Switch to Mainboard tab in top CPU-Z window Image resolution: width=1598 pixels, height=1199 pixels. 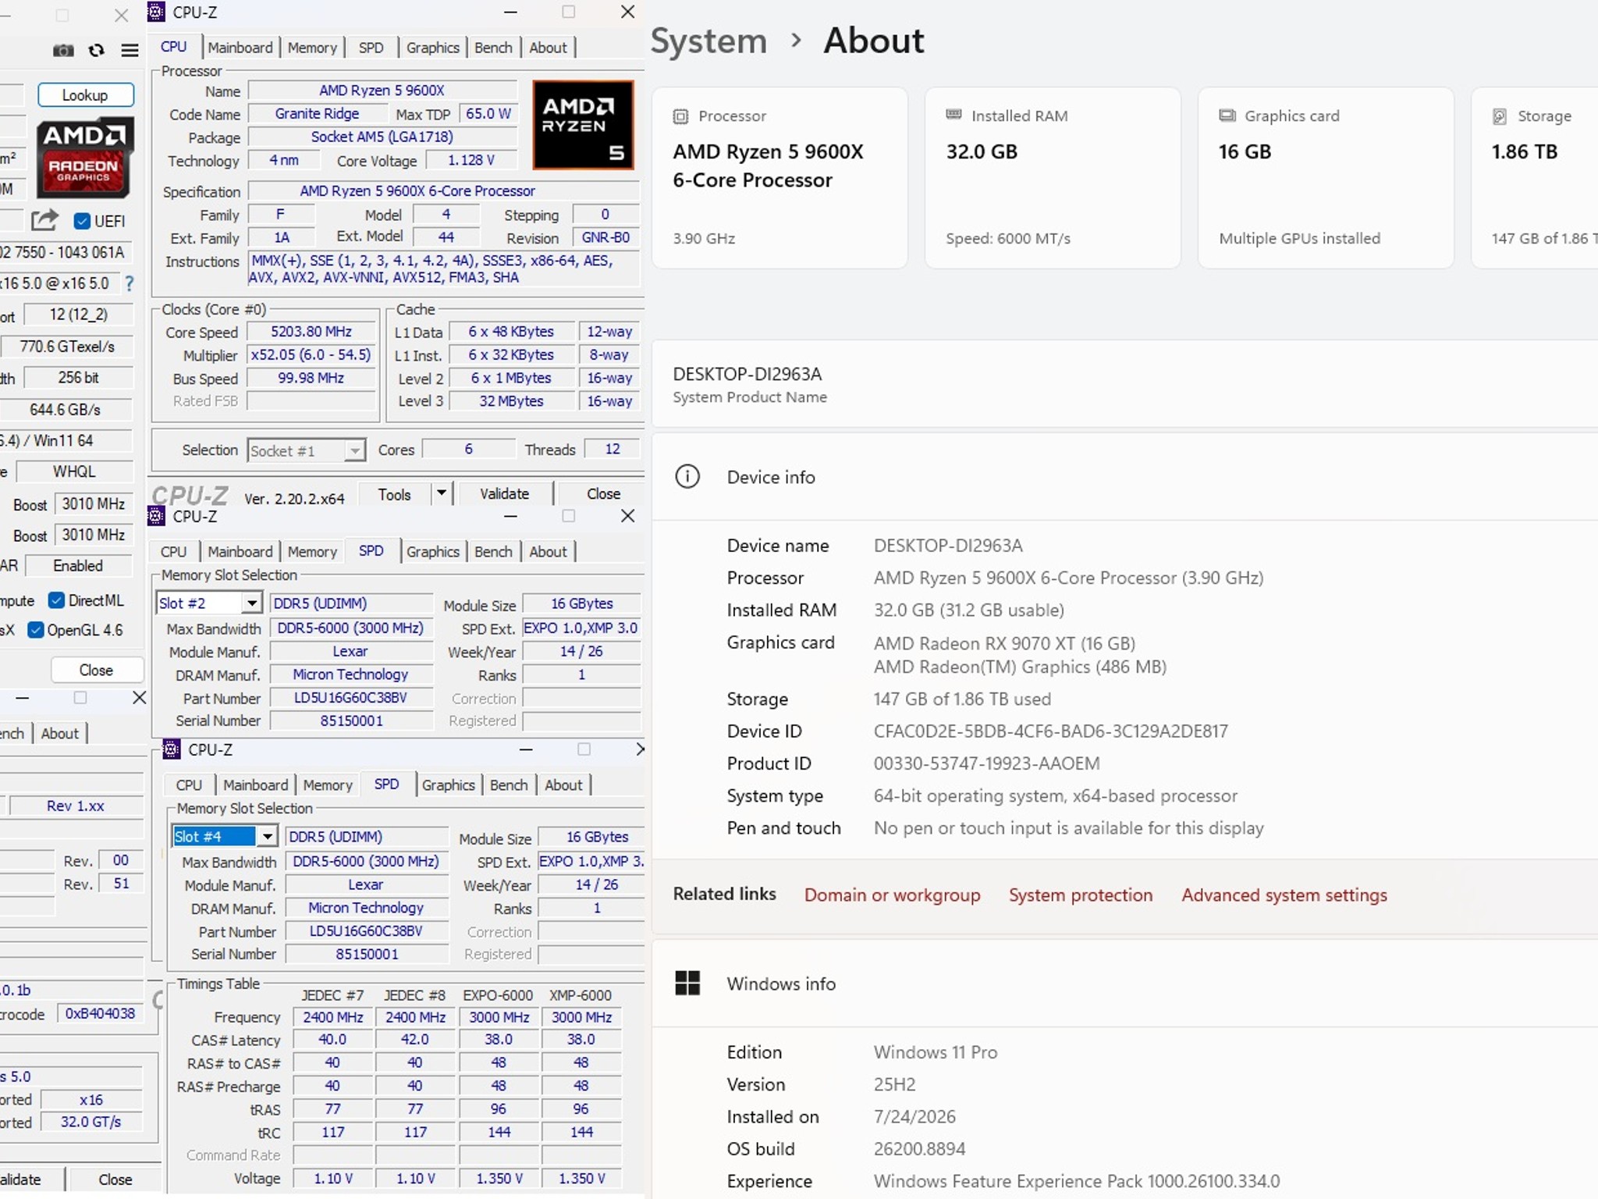[x=240, y=48]
